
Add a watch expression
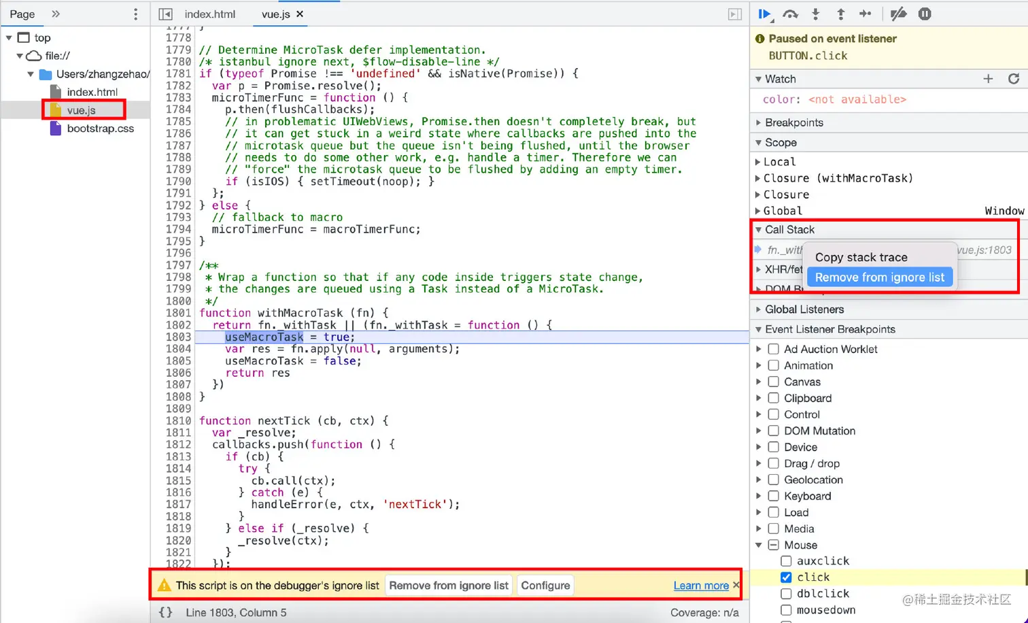pos(989,79)
